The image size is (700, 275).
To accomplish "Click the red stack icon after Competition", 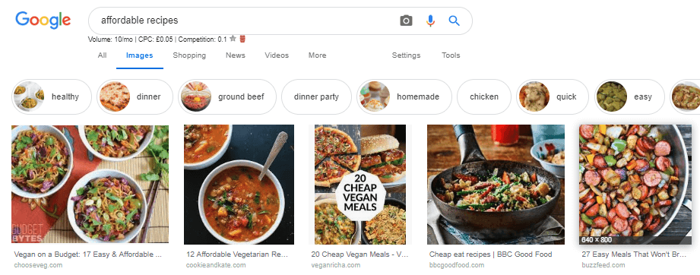I will [242, 39].
